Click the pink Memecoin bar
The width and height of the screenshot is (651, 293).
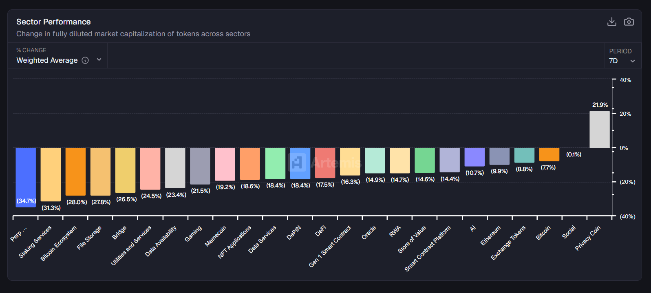coord(225,164)
